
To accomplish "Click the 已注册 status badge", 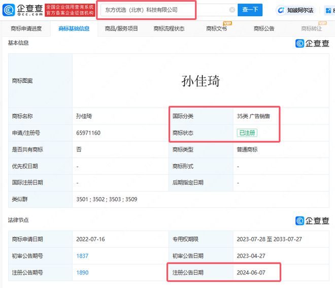I will point(247,133).
